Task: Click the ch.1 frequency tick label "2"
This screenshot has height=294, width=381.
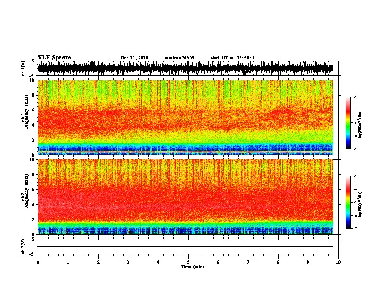Action: (x=33, y=140)
